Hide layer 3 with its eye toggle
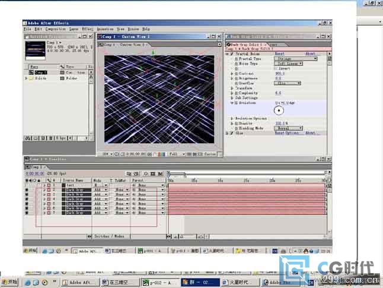This screenshot has height=288, width=383. coord(27,195)
